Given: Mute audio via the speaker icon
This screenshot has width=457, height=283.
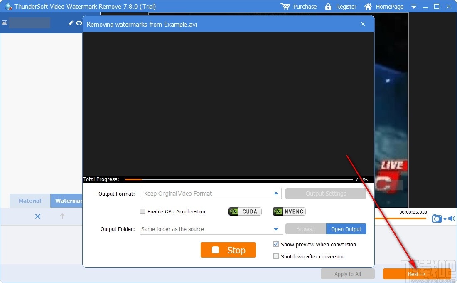Looking at the screenshot, I should click(x=452, y=218).
